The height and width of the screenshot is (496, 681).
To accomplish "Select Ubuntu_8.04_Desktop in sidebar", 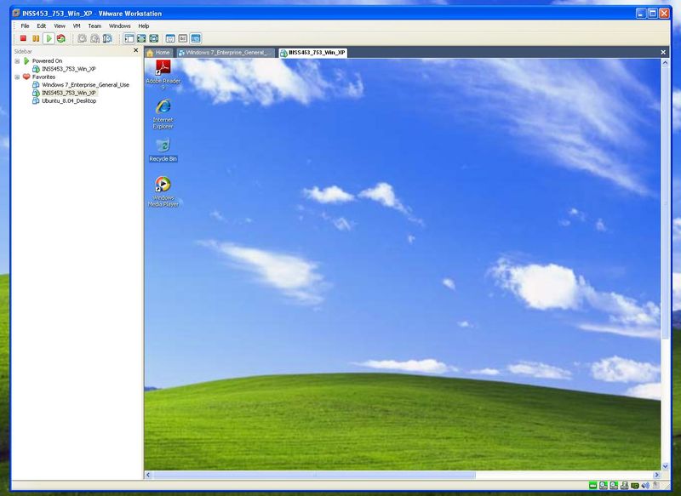I will [68, 100].
